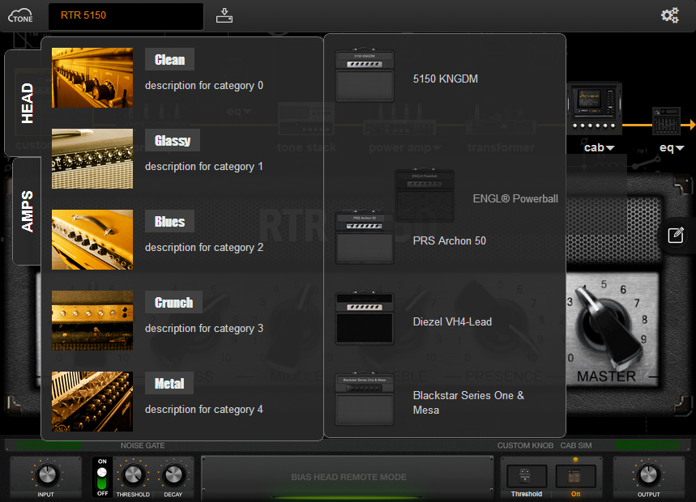Click the Metal category amp photo
The image size is (696, 502).
[92, 402]
